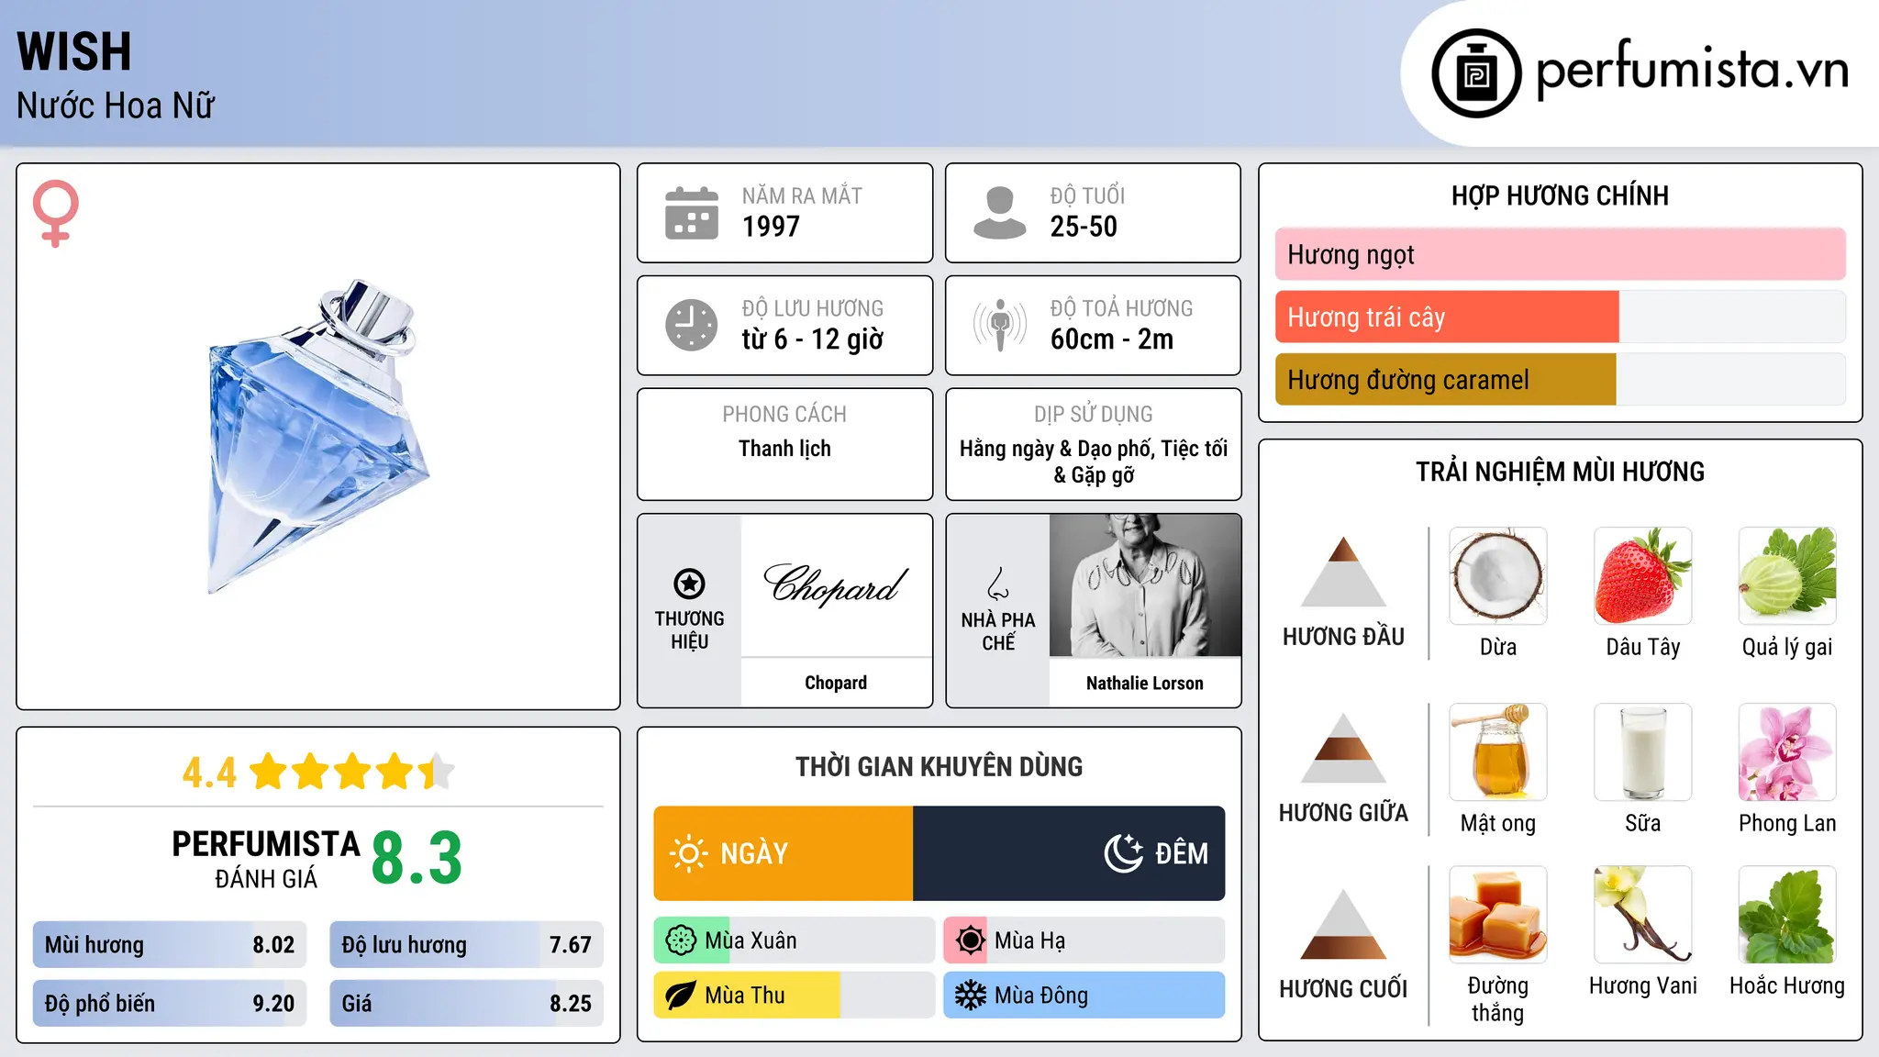This screenshot has width=1879, height=1057.
Task: Click the nose icon above Nhà pha chế
Action: point(998,584)
